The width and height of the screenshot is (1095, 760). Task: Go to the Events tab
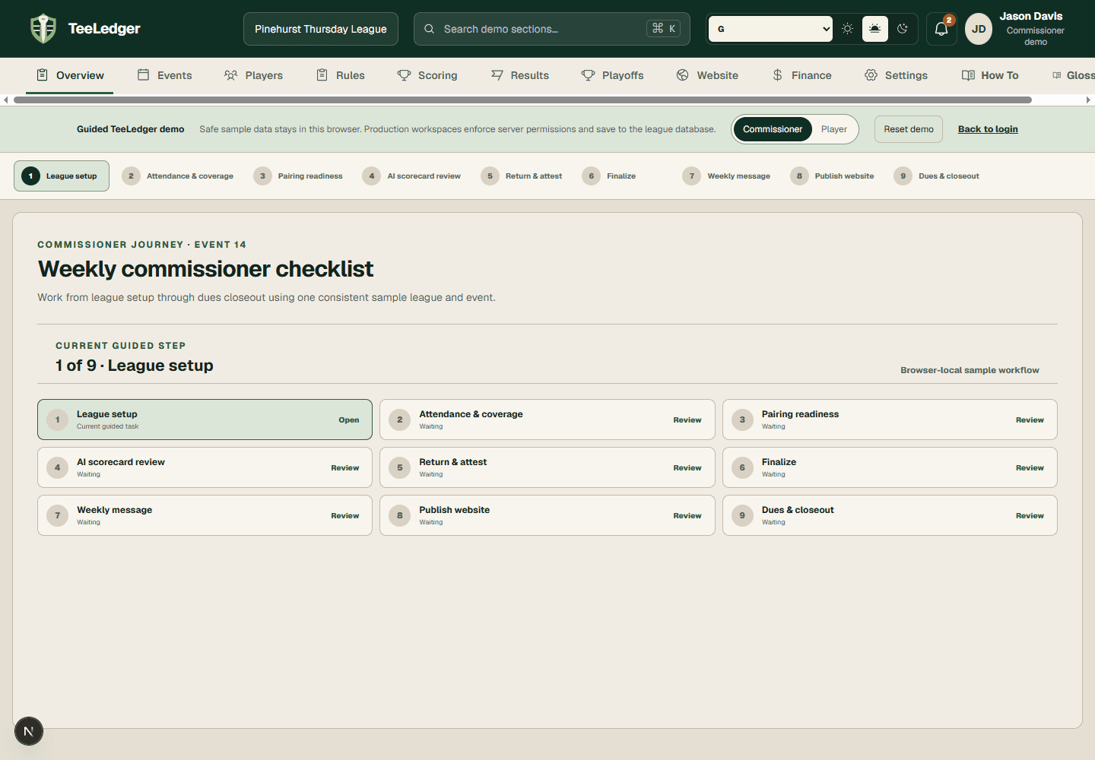[x=164, y=75]
